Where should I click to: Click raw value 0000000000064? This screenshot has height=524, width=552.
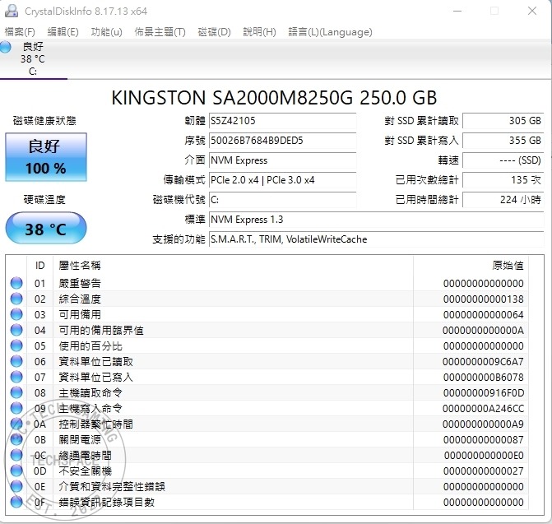(484, 314)
